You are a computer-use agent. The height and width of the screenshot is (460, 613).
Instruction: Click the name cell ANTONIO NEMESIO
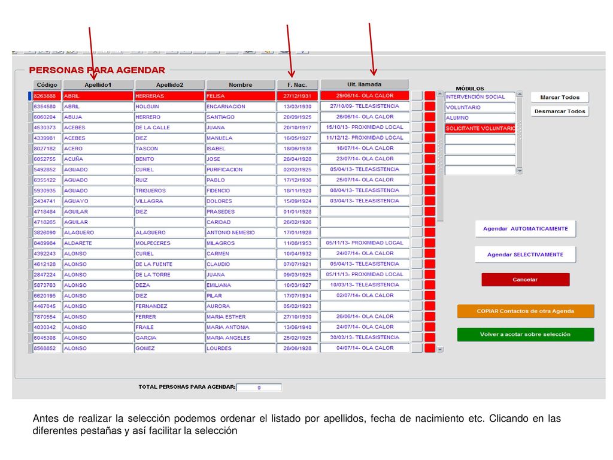pyautogui.click(x=241, y=233)
